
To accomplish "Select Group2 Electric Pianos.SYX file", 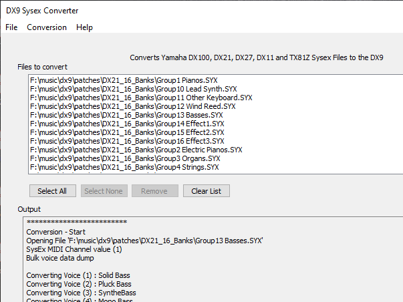I will point(137,150).
